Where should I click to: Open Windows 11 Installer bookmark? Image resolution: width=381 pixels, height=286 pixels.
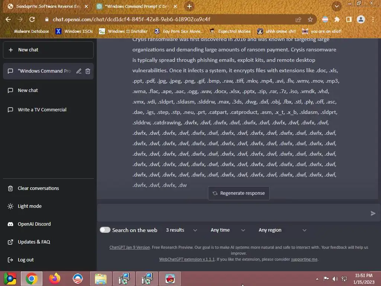pos(124,31)
